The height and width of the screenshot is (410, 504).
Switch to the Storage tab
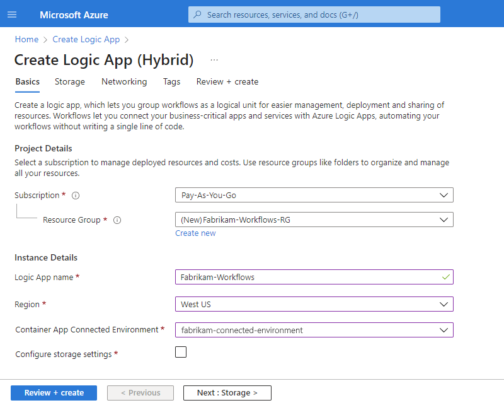click(x=70, y=81)
